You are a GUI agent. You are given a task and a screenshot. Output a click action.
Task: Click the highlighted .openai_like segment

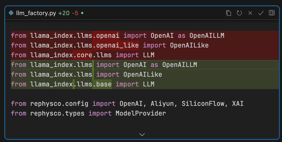click(115, 45)
